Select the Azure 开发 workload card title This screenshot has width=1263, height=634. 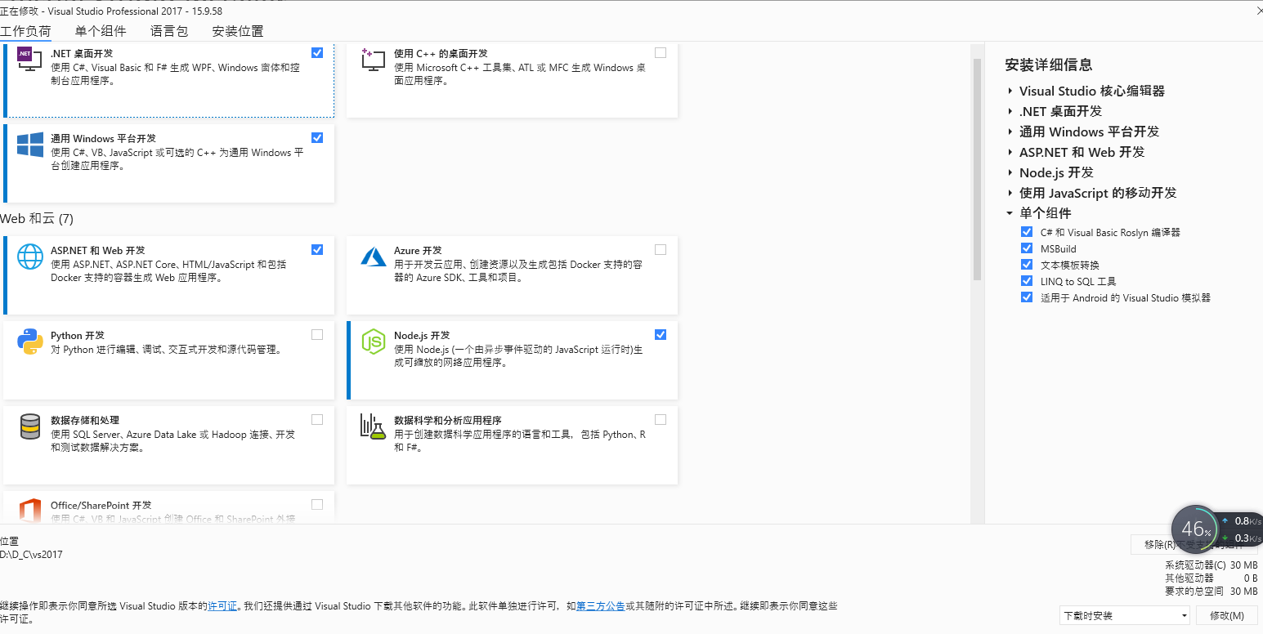tap(418, 251)
